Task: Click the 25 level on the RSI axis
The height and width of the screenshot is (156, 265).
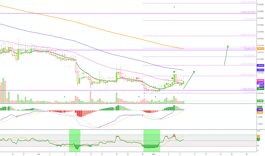Action: pyautogui.click(x=258, y=146)
